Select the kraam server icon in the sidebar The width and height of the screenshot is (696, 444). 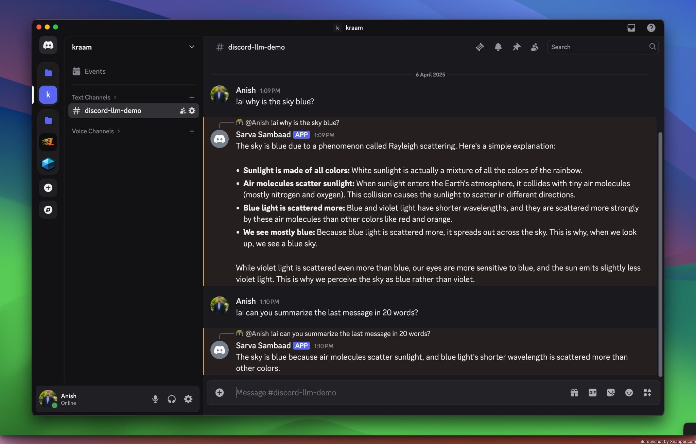[48, 95]
